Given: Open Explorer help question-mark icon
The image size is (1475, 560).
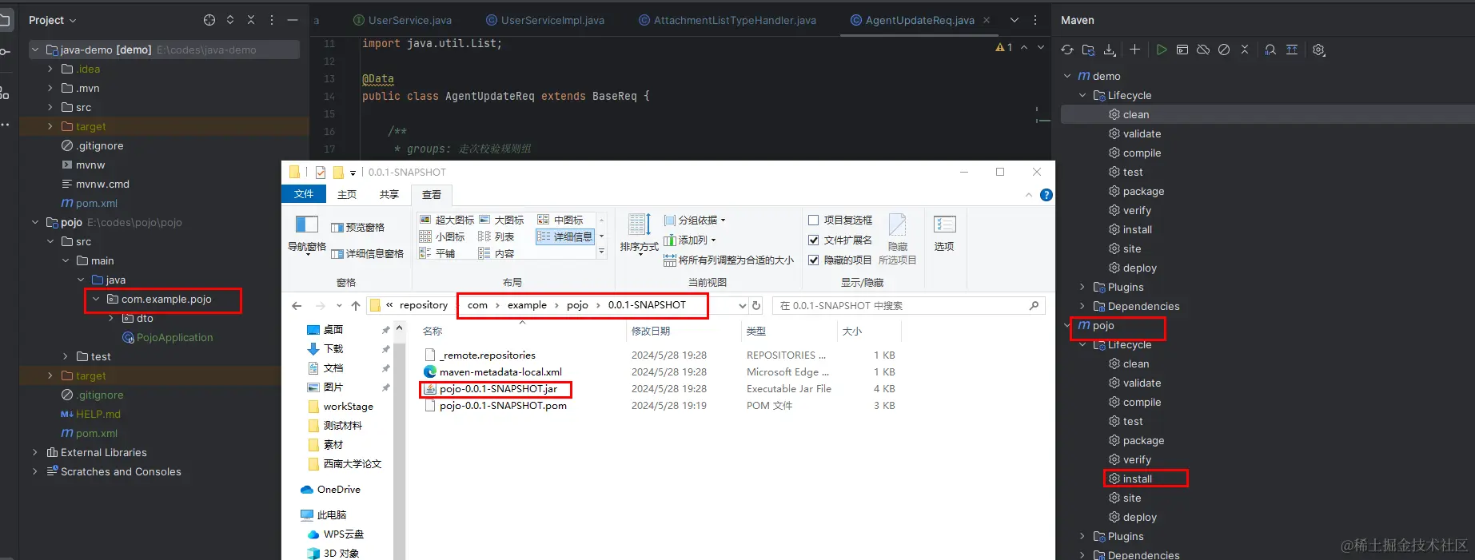Looking at the screenshot, I should 1046,195.
